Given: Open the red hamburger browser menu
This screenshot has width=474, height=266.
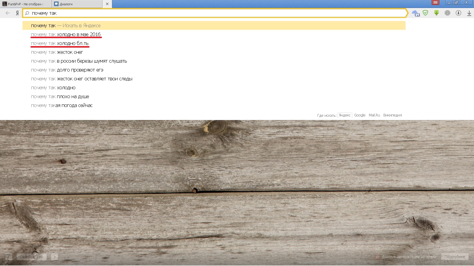Looking at the screenshot, I should [435, 3].
